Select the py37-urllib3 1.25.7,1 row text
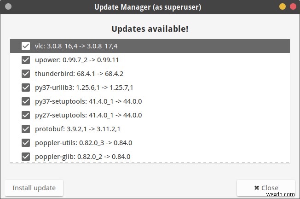This screenshot has width=300, height=199. click(84, 88)
